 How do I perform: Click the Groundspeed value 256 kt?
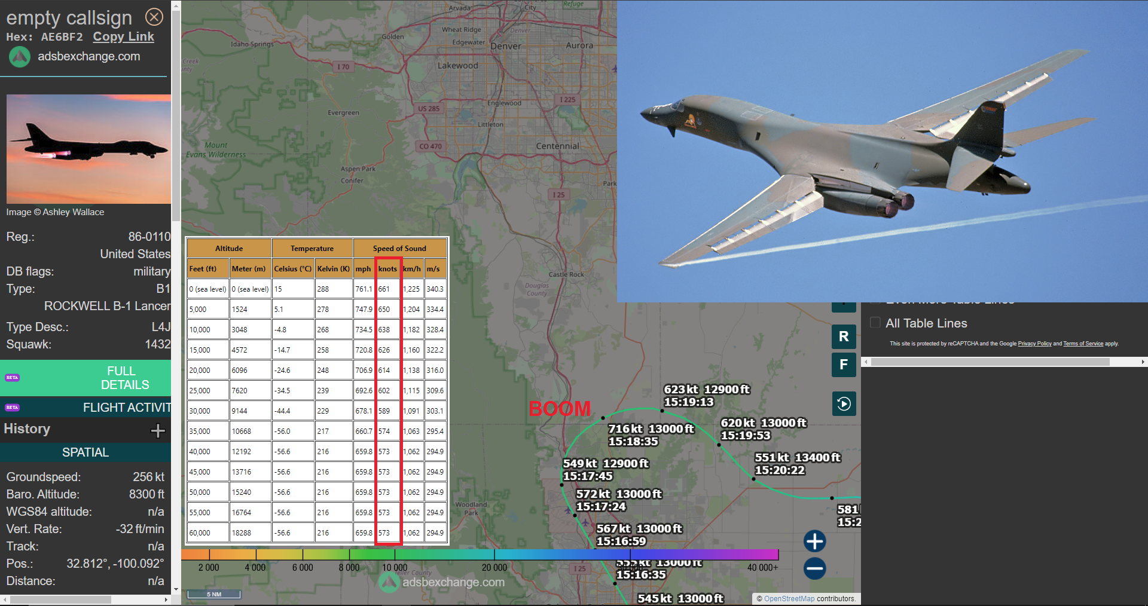(148, 477)
